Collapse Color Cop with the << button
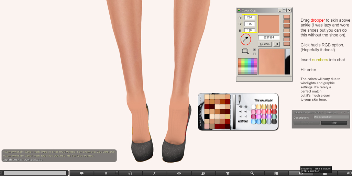Viewport: 352px width, 176px height. click(x=276, y=44)
